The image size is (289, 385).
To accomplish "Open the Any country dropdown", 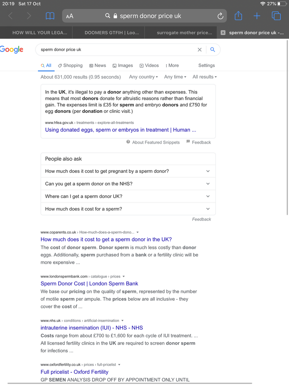I will point(143,77).
